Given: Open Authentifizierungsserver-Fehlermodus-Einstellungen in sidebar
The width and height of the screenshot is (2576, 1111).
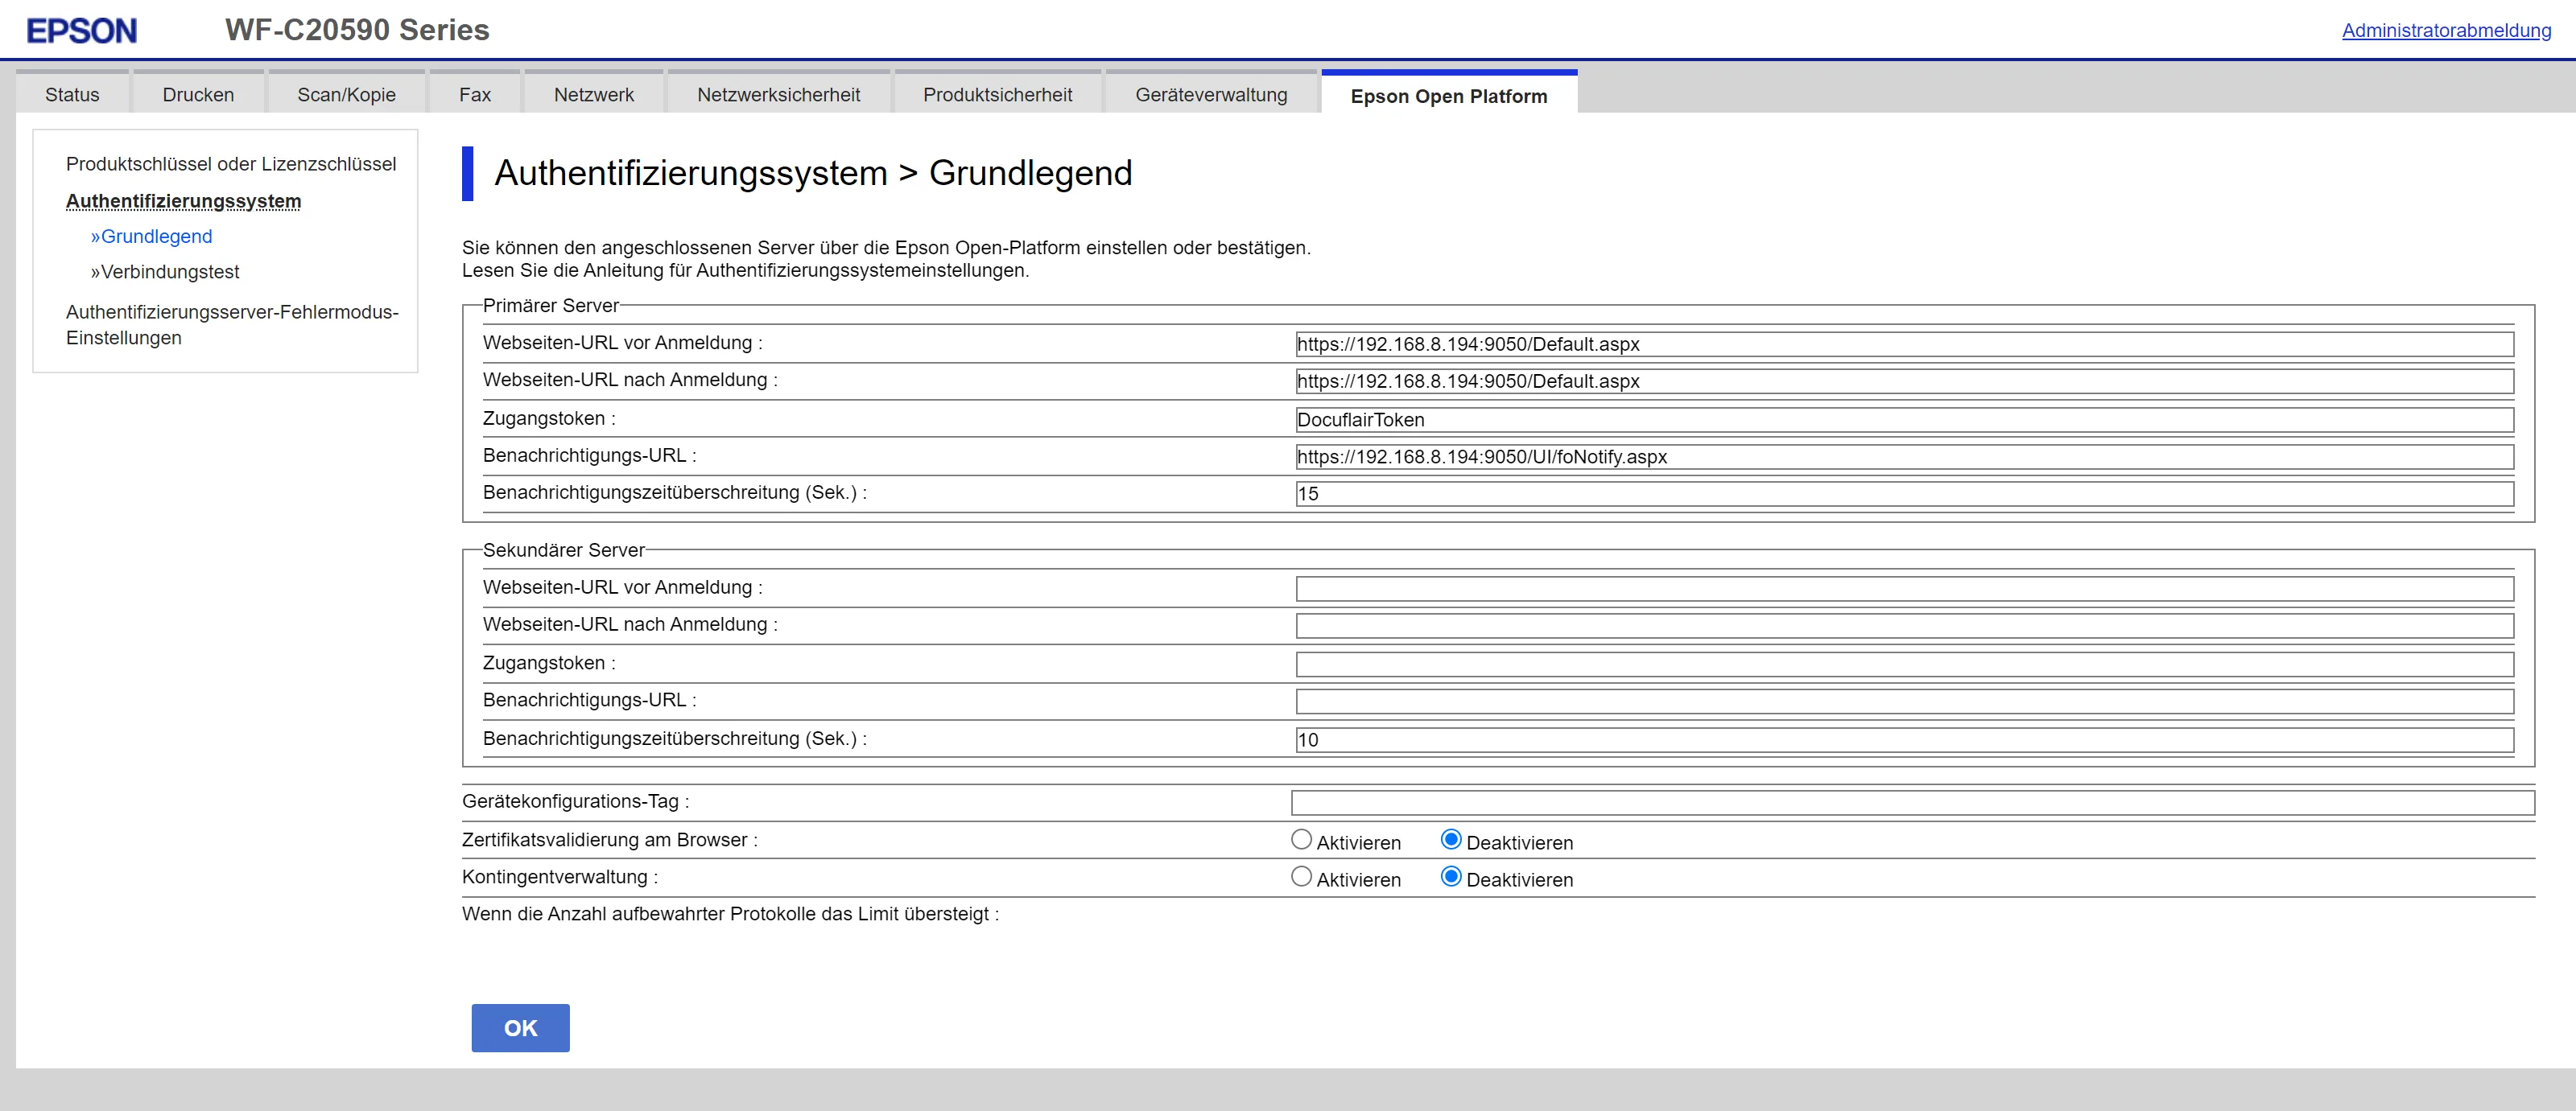Looking at the screenshot, I should (x=231, y=325).
